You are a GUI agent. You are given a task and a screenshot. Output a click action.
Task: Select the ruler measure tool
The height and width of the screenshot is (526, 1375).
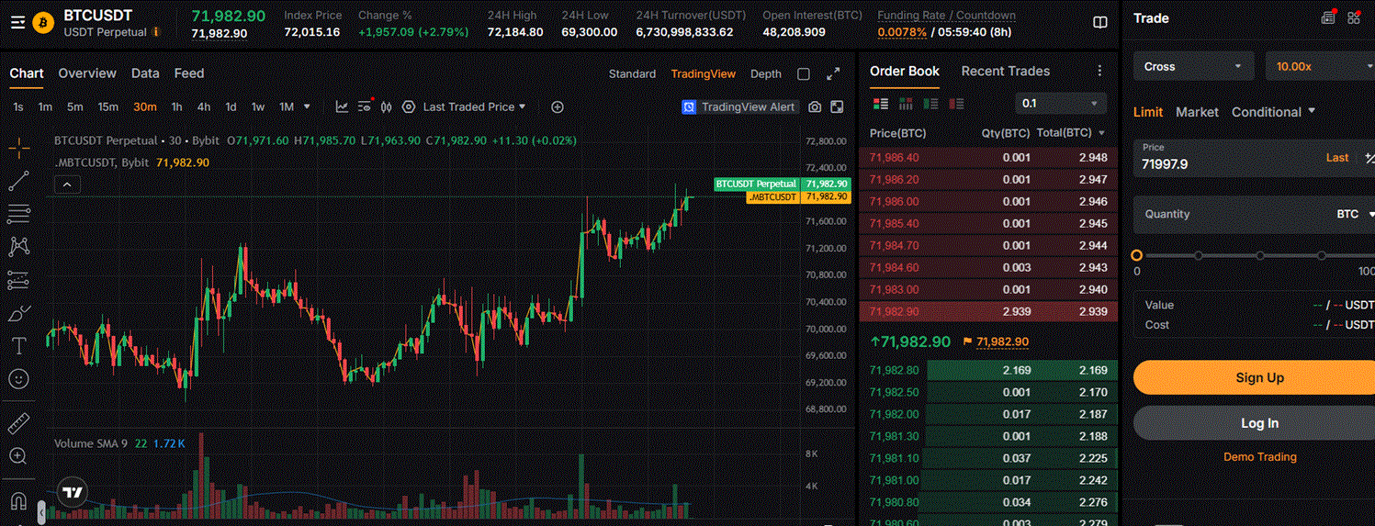(x=18, y=423)
